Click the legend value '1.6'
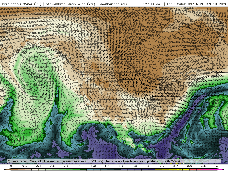The width and height of the screenshot is (228, 171). pyautogui.click(x=121, y=166)
